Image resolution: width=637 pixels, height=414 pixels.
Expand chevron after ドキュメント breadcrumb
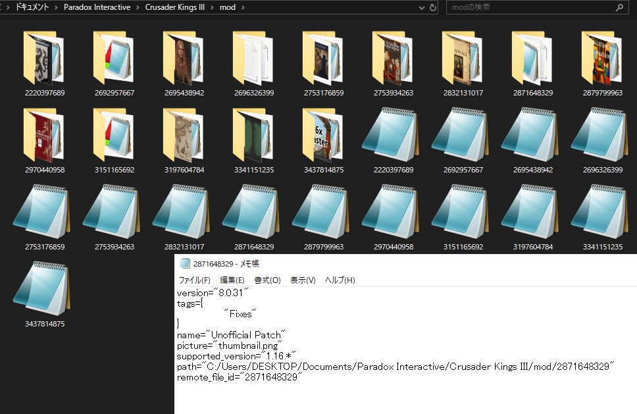56,7
